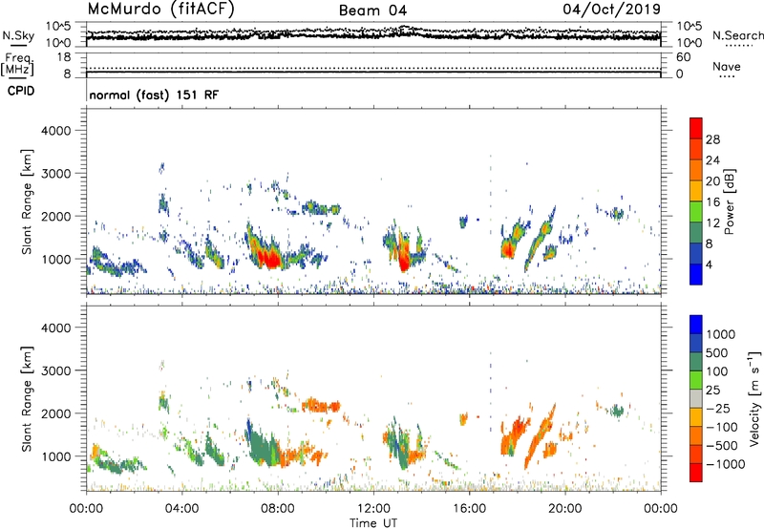Click the -25 tick on velocity scale
The width and height of the screenshot is (764, 529).
718,409
